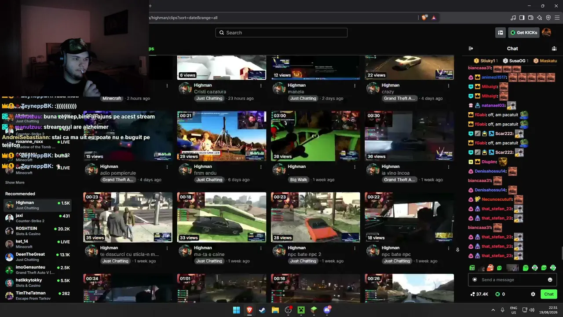Open the Minecraft grass block taskbar icon
Image resolution: width=563 pixels, height=317 pixels.
pos(314,310)
